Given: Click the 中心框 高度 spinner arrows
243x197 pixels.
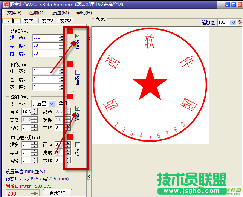Looking at the screenshot, I should (34, 153).
